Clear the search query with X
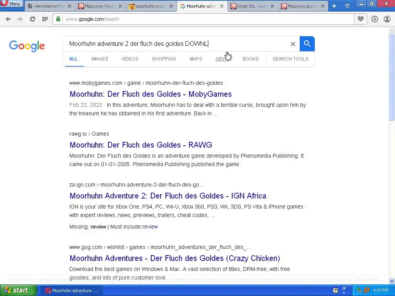Screen dimensions: 395x296 (293, 44)
